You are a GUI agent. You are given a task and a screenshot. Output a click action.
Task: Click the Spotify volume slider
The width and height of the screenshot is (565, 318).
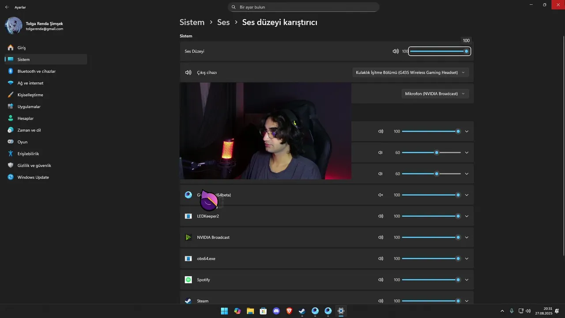431,280
